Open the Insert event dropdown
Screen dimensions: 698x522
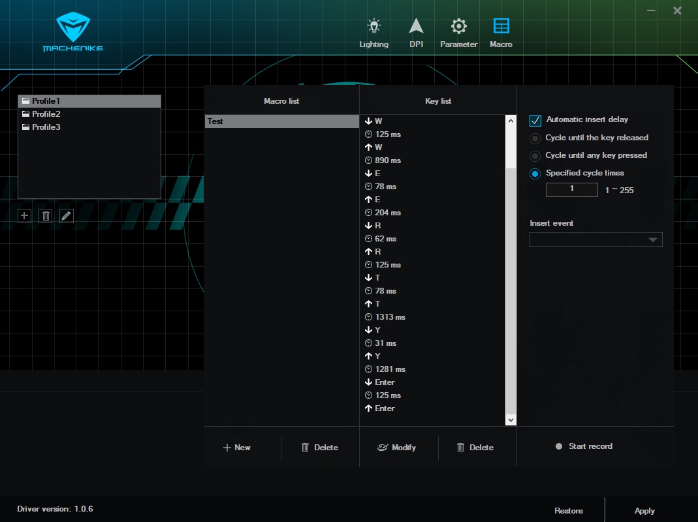[x=595, y=239]
